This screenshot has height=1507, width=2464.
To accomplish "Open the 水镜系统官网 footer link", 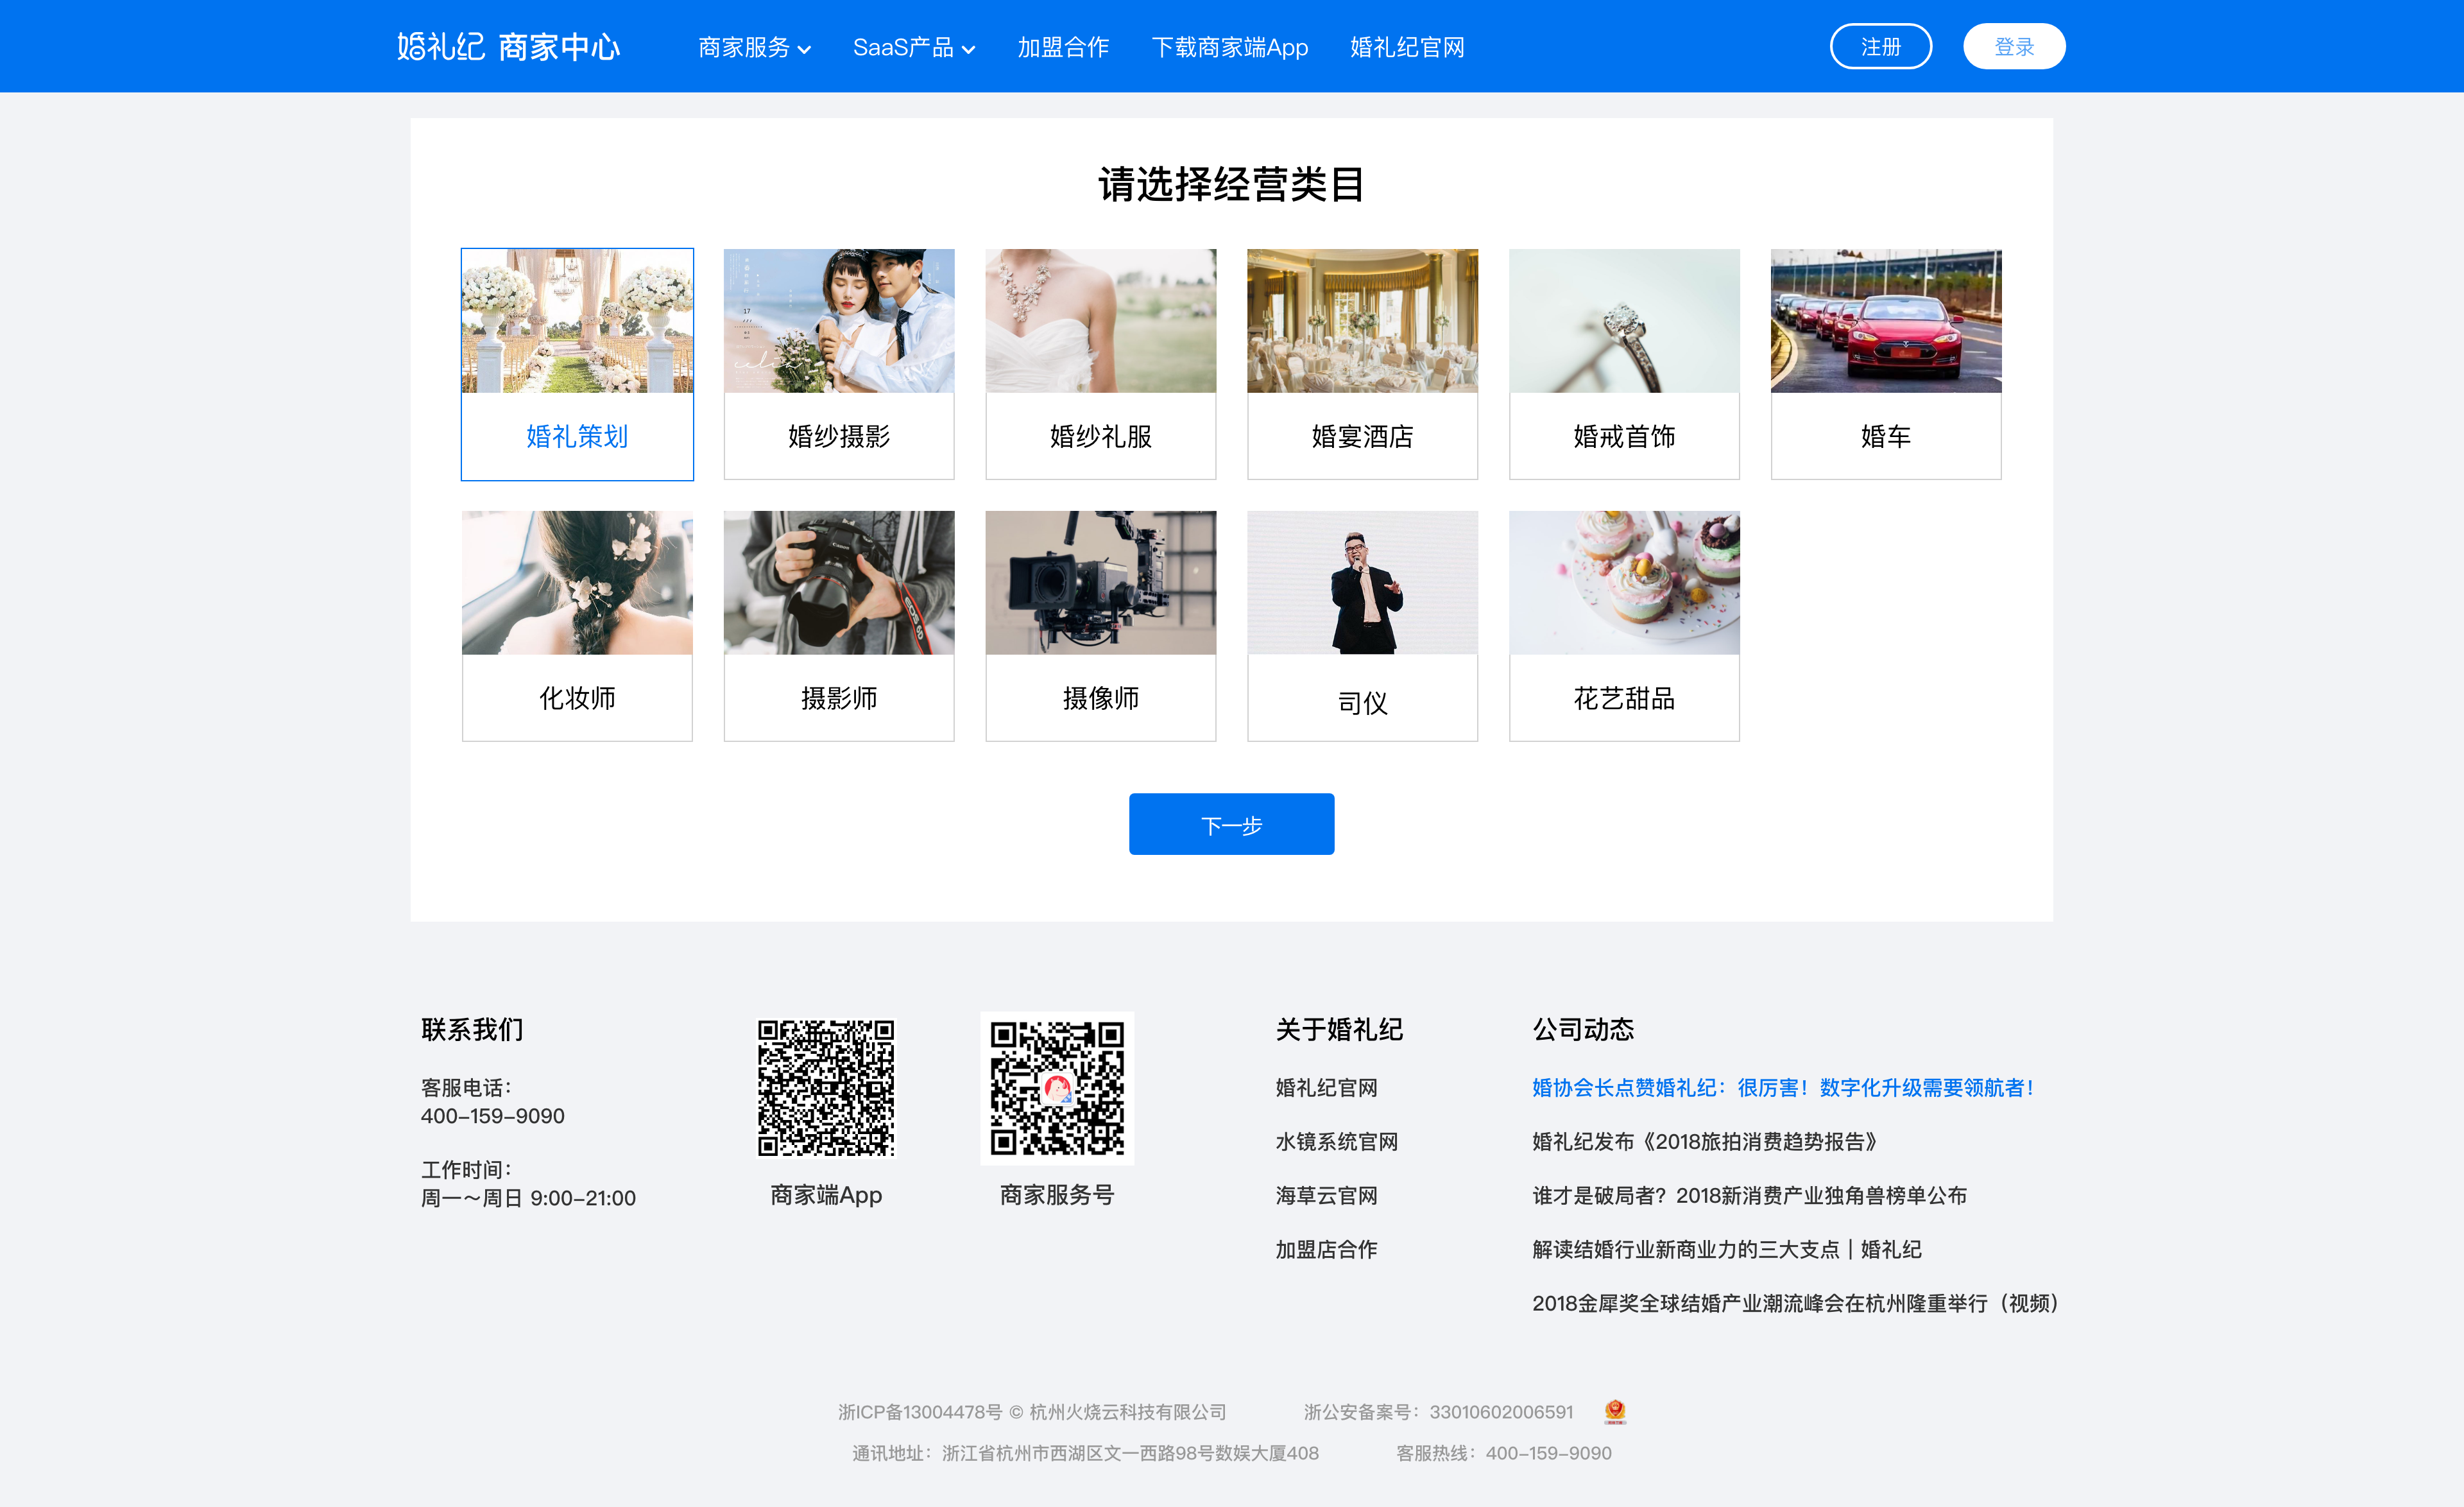I will pos(1336,1142).
